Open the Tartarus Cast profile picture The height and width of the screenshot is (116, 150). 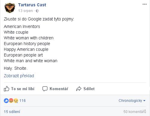(10, 8)
